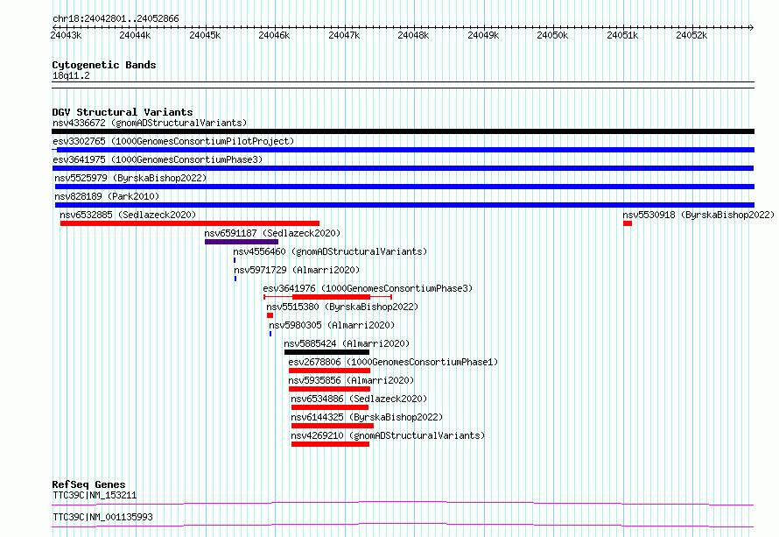
Task: Open nsv5515380 ByrskaBishop2022 label
Action: pyautogui.click(x=342, y=307)
